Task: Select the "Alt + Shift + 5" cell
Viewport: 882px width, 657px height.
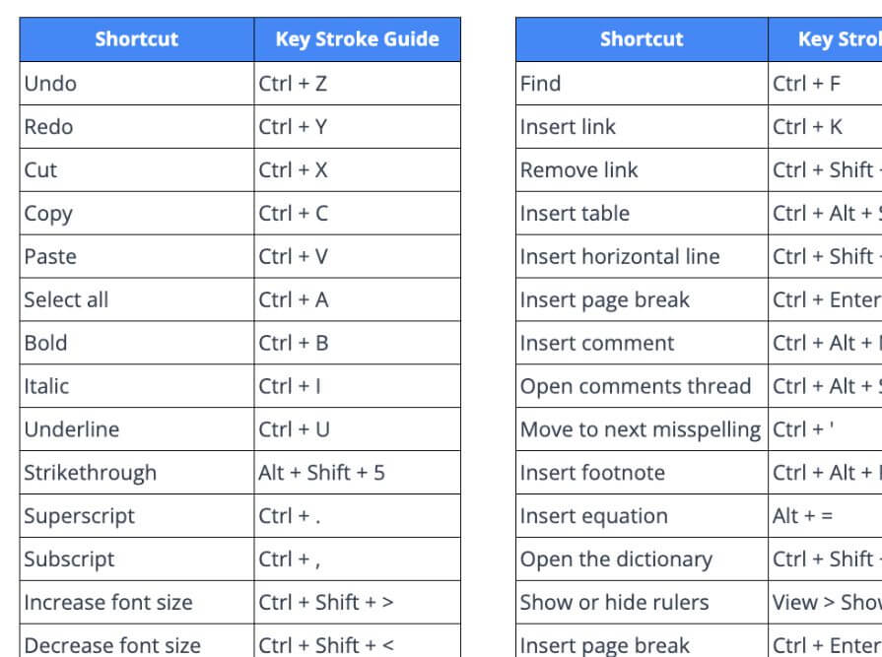Action: pyautogui.click(x=357, y=473)
